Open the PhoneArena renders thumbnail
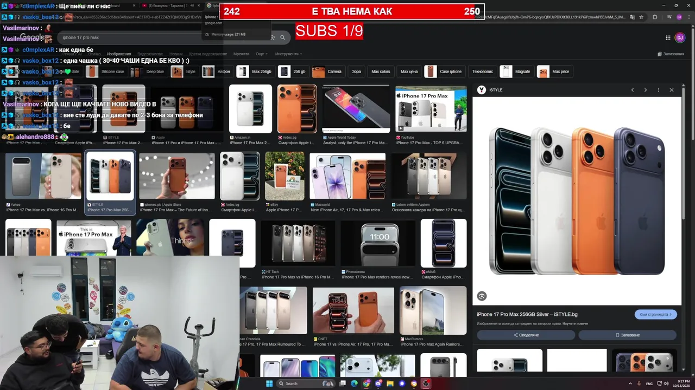The height and width of the screenshot is (390, 695). click(x=378, y=243)
